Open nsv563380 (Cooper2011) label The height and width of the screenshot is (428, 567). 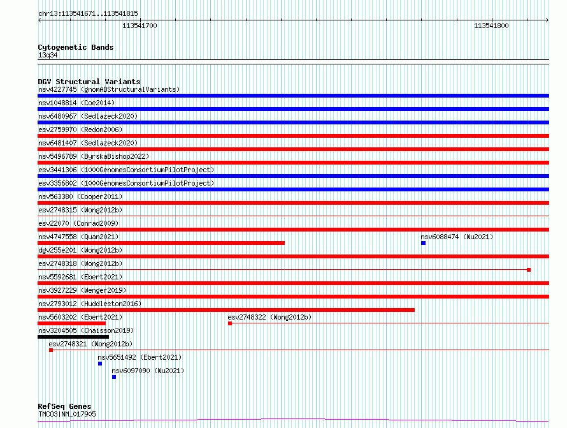pyautogui.click(x=80, y=196)
